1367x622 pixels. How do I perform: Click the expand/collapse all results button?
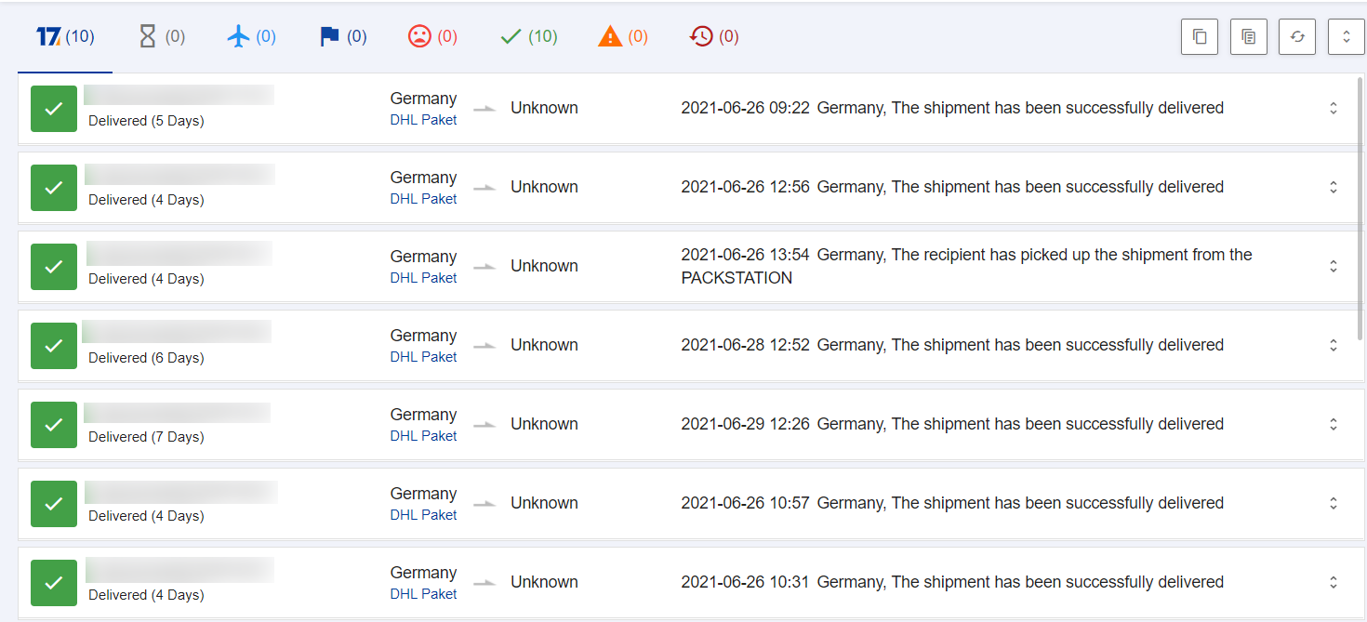[x=1346, y=37]
